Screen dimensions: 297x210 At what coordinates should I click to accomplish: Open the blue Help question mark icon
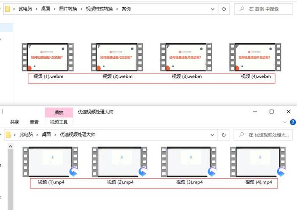pyautogui.click(x=293, y=122)
